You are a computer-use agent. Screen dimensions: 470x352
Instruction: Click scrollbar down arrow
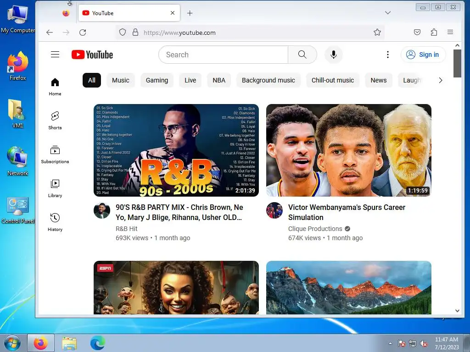(x=457, y=311)
